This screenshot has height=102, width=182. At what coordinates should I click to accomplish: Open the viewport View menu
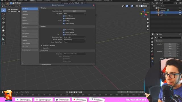16,6
